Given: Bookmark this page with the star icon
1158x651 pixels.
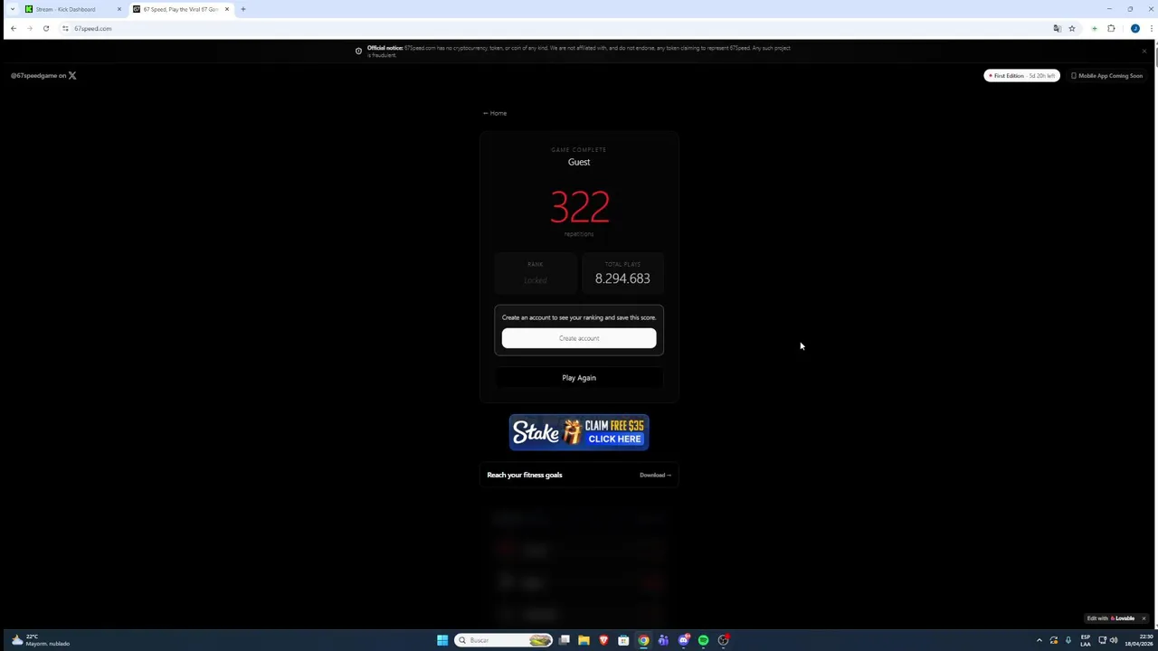Looking at the screenshot, I should 1072,28.
